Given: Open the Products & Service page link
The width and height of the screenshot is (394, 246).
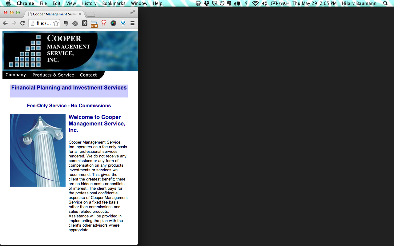Looking at the screenshot, I should (x=53, y=75).
